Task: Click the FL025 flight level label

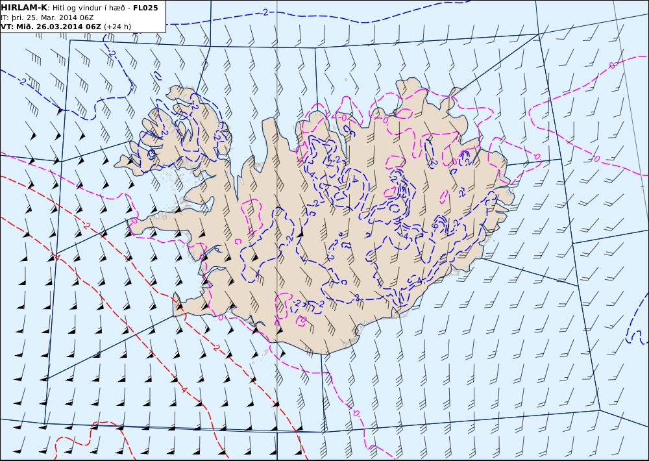Action: pos(145,8)
